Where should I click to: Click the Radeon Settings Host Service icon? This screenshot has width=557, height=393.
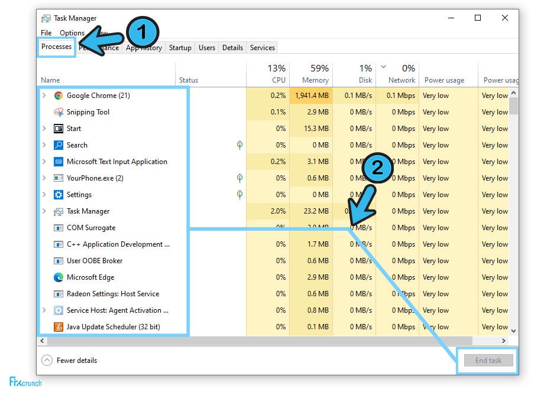click(x=59, y=294)
